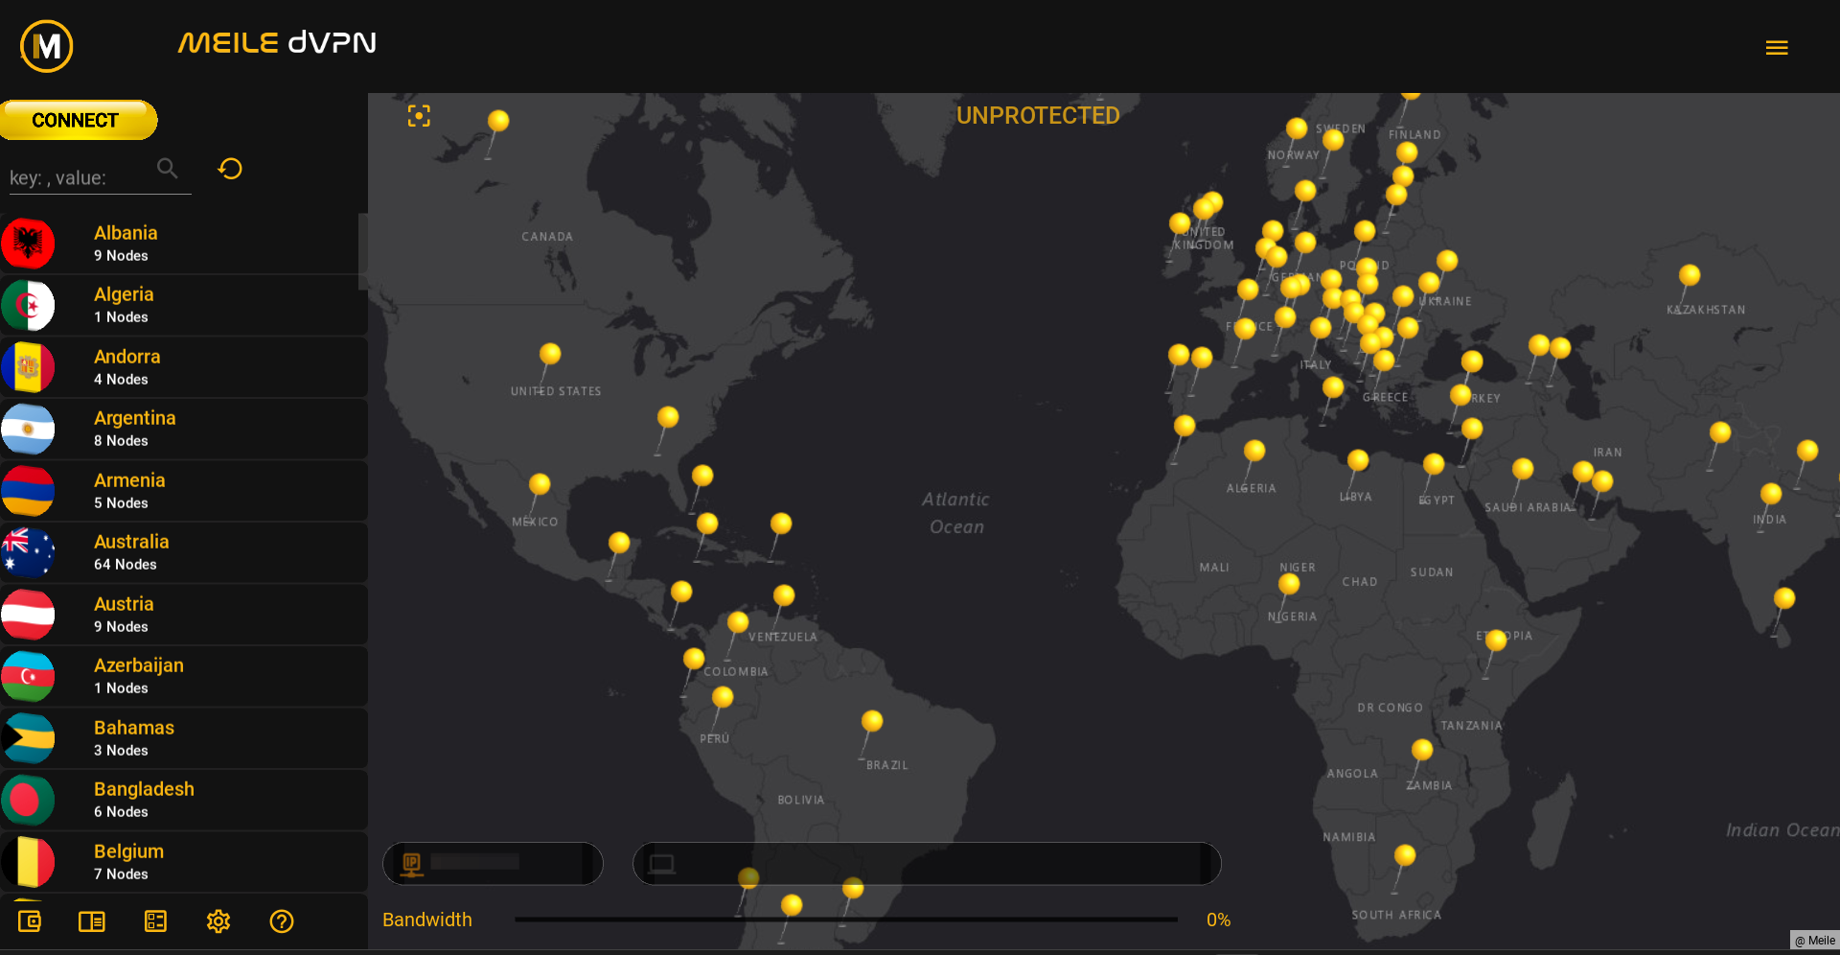Click the map pin over Brazil
The image size is (1840, 955).
pyautogui.click(x=872, y=721)
